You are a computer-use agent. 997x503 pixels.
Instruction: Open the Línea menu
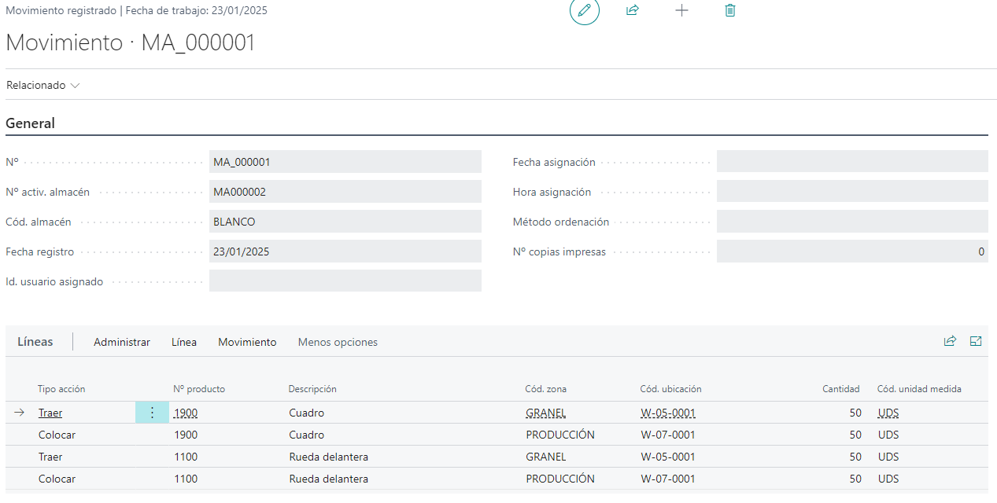(x=184, y=342)
